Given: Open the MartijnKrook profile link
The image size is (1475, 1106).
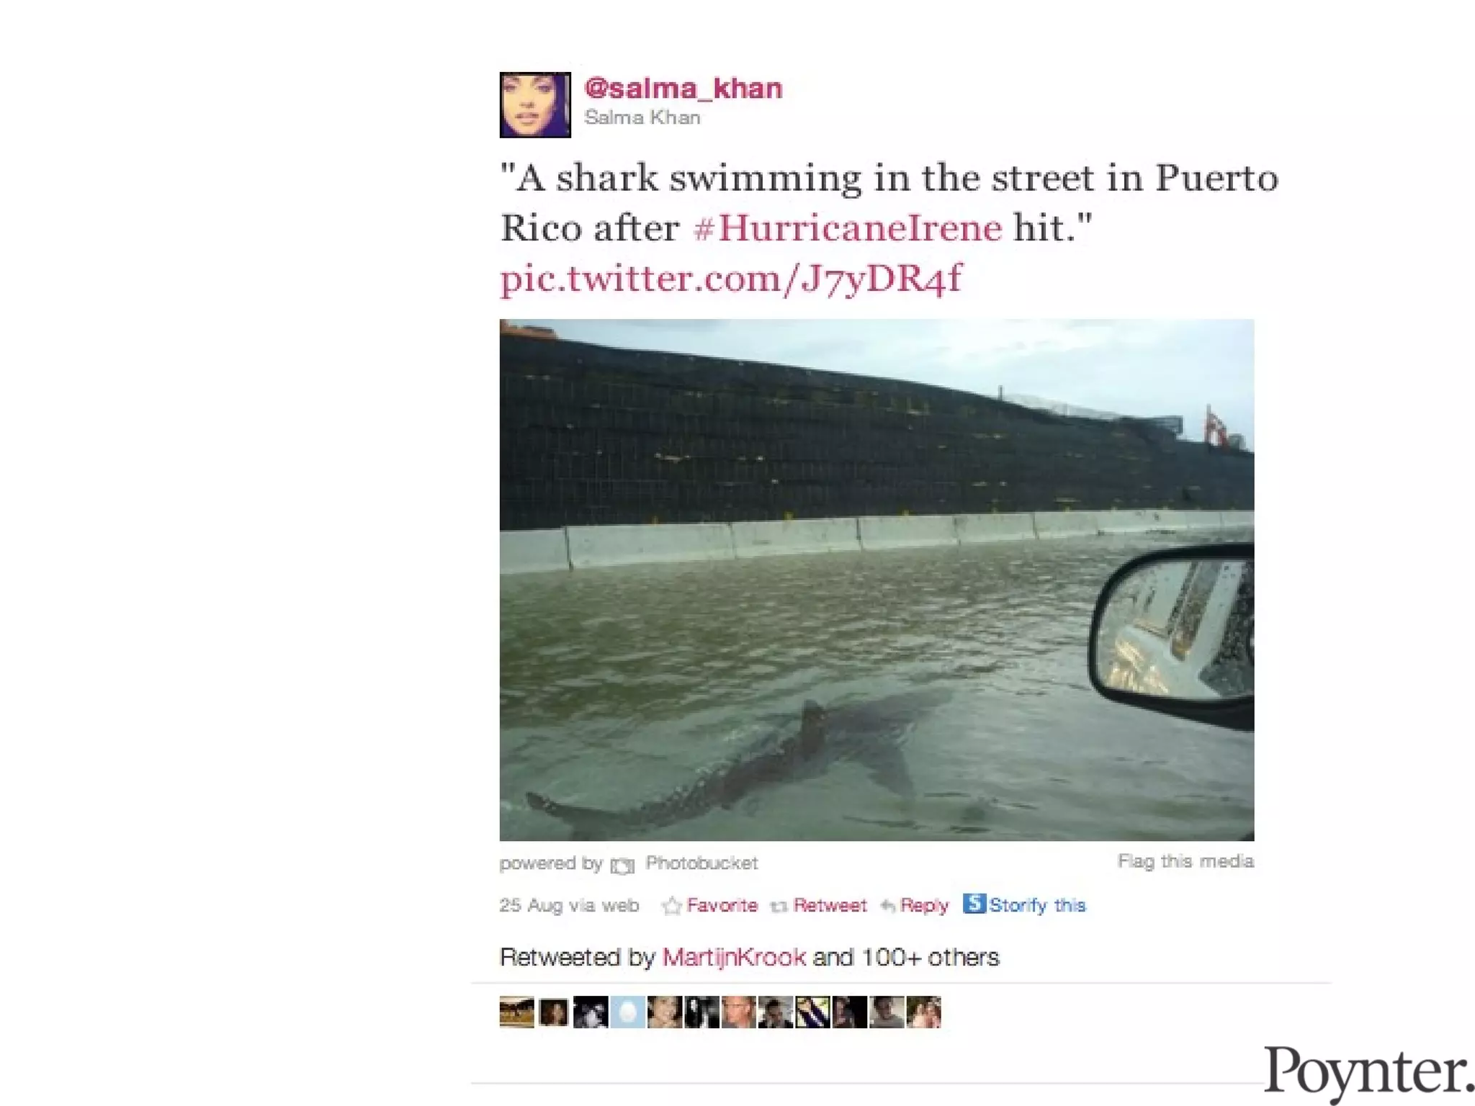Looking at the screenshot, I should pos(734,957).
